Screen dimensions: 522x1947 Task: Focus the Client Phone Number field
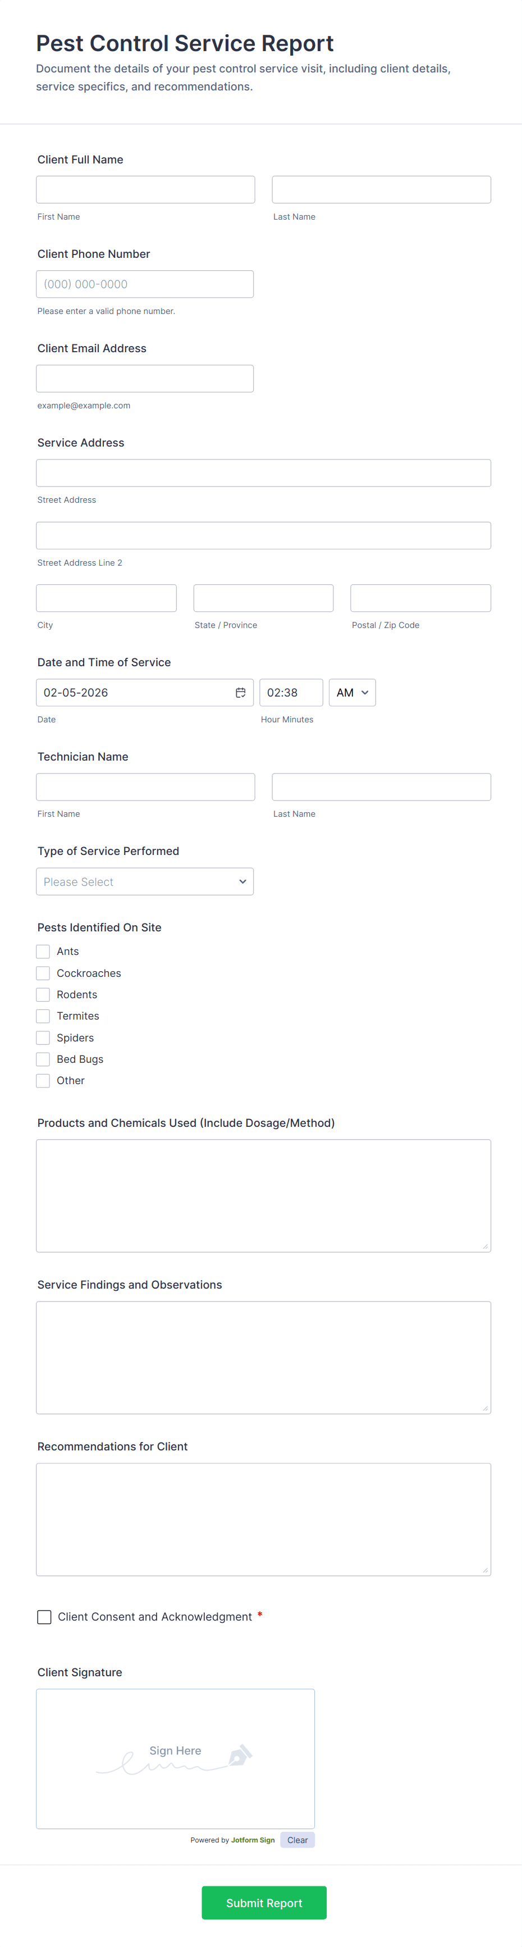pyautogui.click(x=144, y=284)
